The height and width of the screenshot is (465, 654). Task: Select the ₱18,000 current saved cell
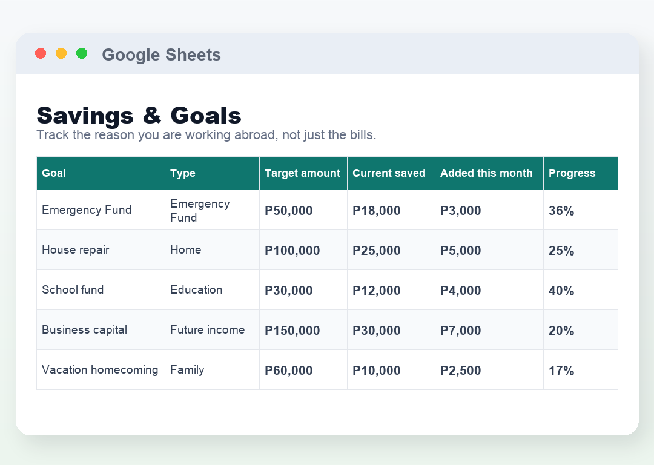click(x=391, y=209)
